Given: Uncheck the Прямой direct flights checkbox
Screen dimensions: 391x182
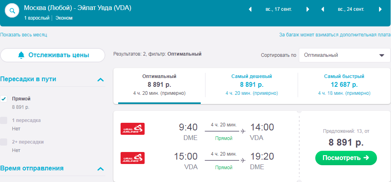Looking at the screenshot, I should (4, 99).
